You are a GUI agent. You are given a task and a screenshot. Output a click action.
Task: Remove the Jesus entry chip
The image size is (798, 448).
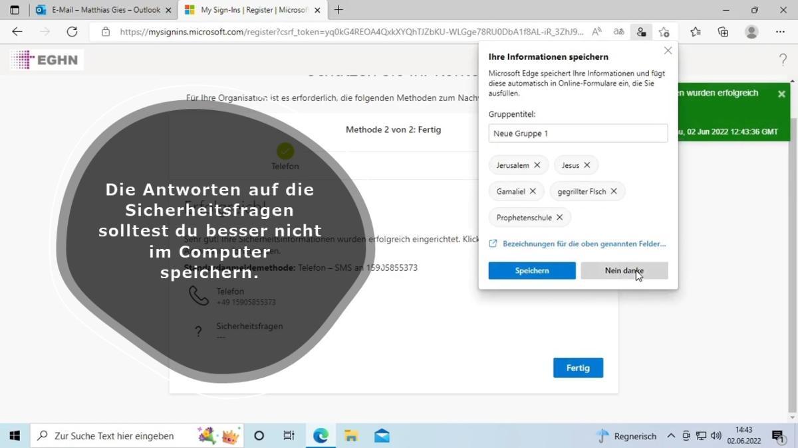pyautogui.click(x=587, y=165)
